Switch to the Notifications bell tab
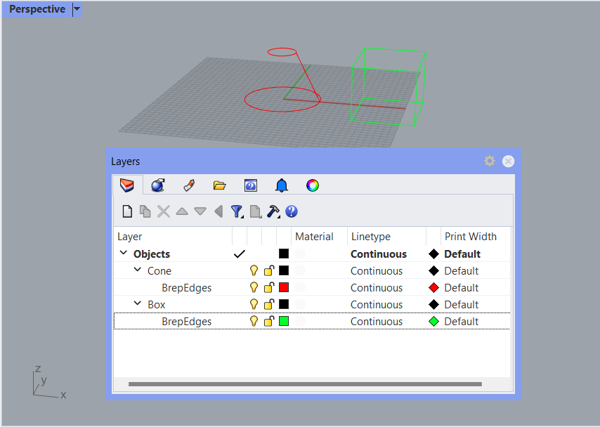 coord(282,185)
